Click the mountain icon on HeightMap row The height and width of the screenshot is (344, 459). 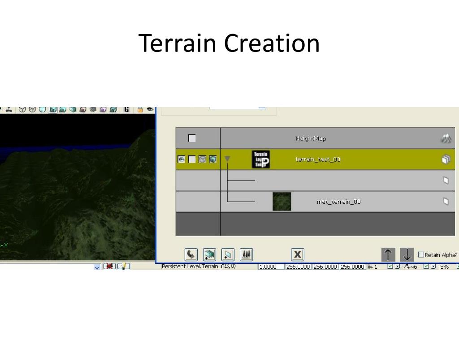[446, 138]
